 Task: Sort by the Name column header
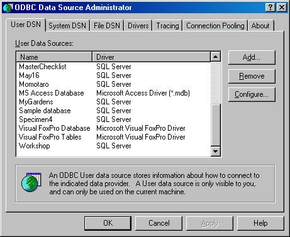(54, 57)
